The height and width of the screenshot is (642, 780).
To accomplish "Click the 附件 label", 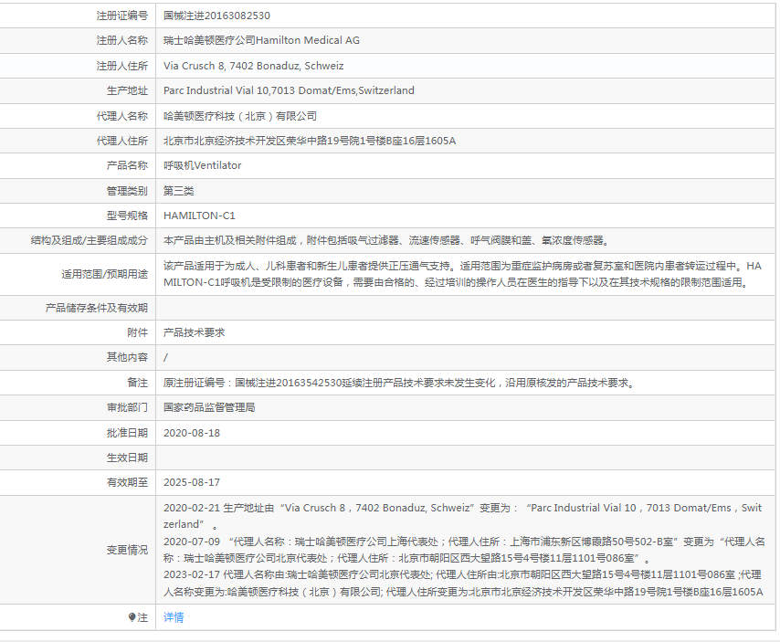I will click(x=138, y=332).
